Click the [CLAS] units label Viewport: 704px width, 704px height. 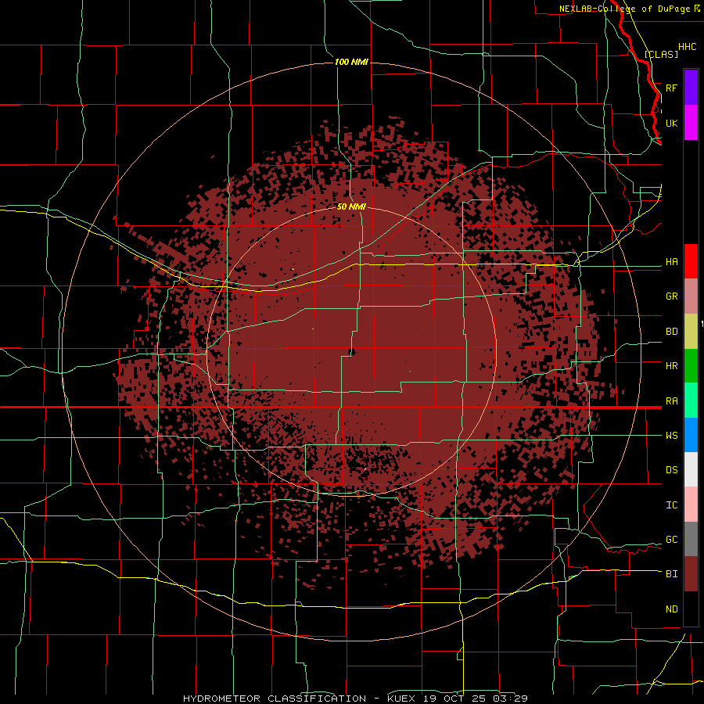[661, 54]
